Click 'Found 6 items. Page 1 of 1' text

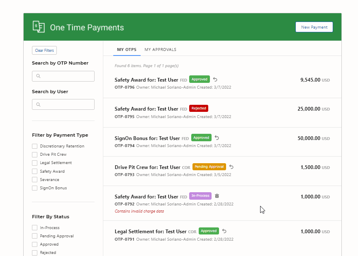pyautogui.click(x=146, y=65)
